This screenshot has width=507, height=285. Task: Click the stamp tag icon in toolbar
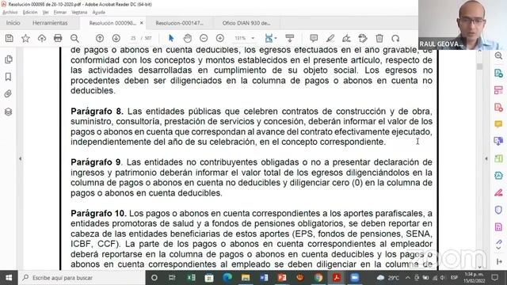[363, 39]
